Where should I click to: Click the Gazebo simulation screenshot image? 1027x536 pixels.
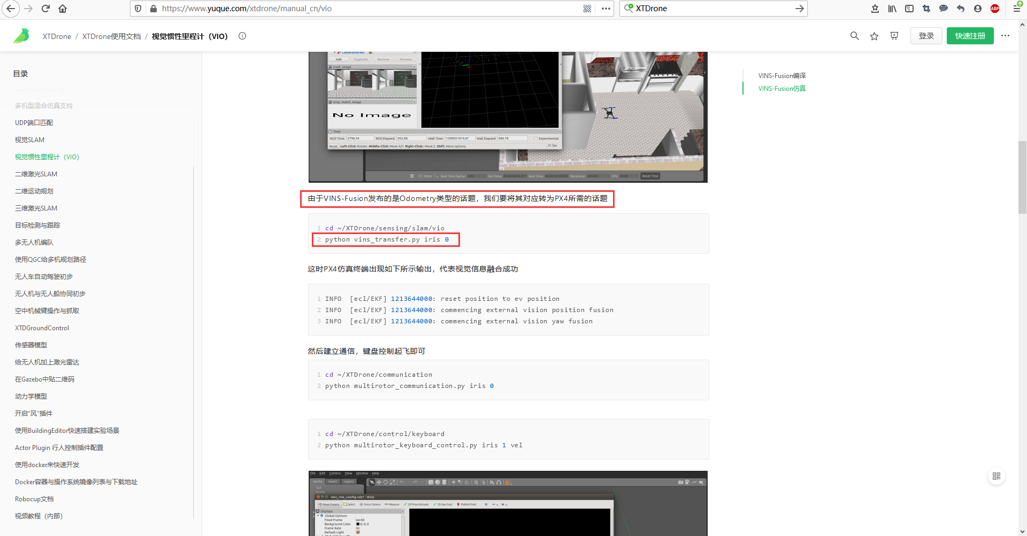(508, 117)
